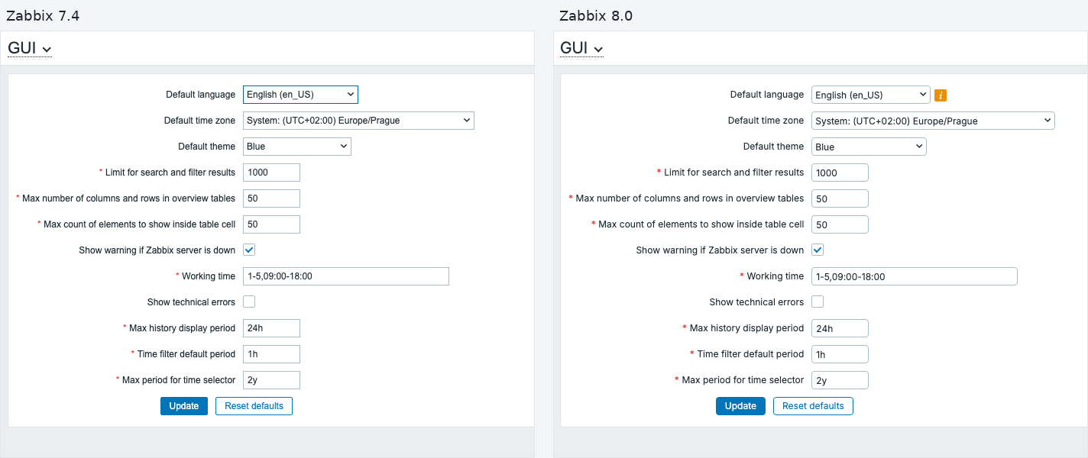Open the GUI section dropdown in Zabbix 8.0
The image size is (1088, 458).
[582, 49]
